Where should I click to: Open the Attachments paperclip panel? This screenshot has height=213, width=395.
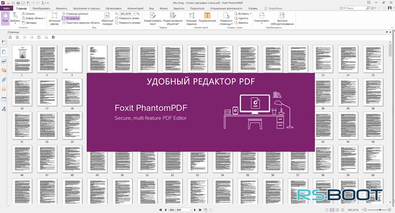[4, 80]
